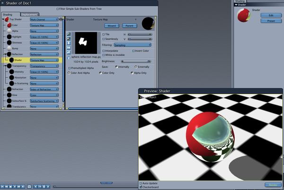Image resolution: width=284 pixels, height=190 pixels.
Task: Enable Premultiplied Alpha
Action: 69,68
